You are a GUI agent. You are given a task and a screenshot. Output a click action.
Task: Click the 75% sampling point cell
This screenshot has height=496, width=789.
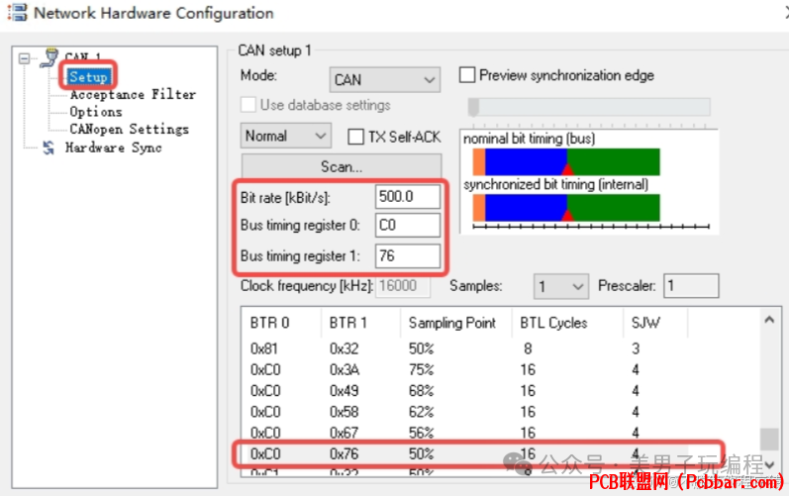421,369
